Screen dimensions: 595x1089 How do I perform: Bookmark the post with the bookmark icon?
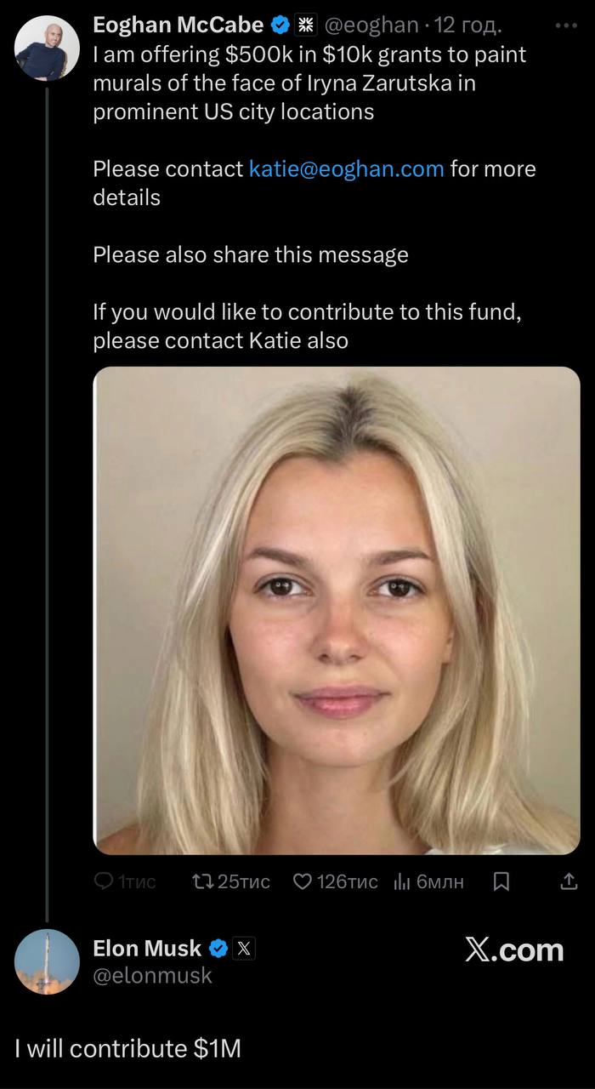coord(501,882)
